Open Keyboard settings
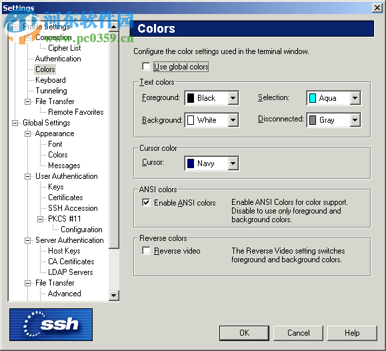386x351 pixels. pyautogui.click(x=51, y=80)
